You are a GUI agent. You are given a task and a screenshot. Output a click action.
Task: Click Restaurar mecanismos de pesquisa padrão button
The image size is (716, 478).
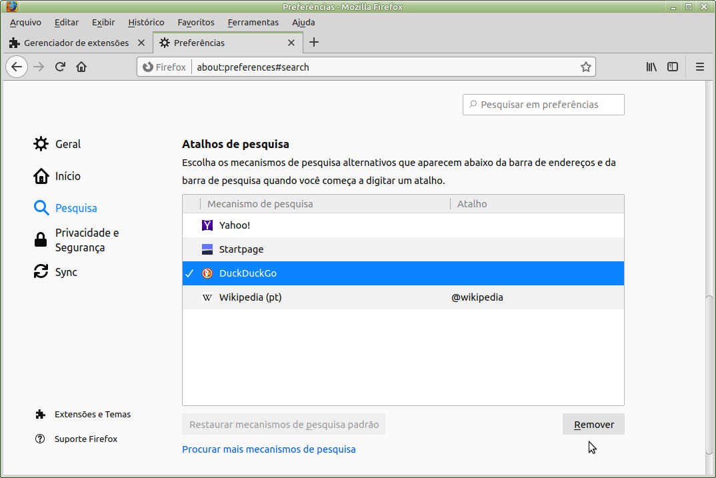click(283, 425)
